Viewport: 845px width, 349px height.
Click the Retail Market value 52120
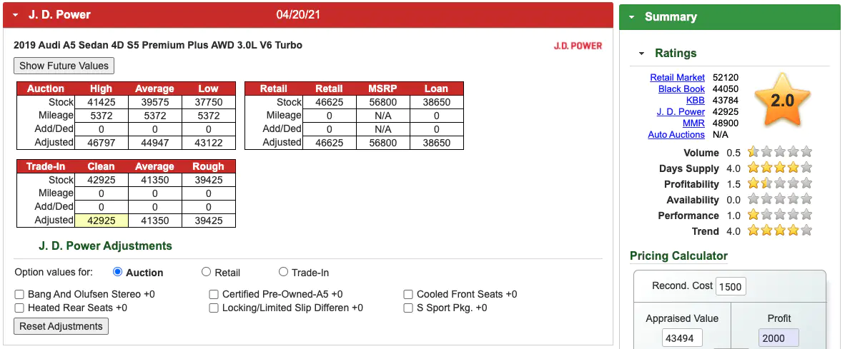tap(726, 77)
